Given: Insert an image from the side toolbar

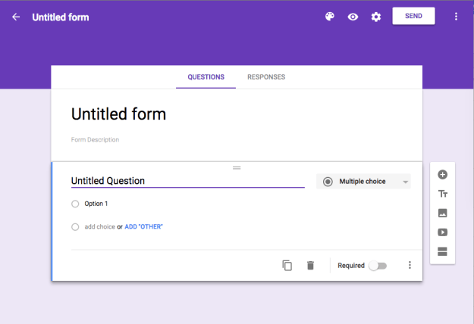Looking at the screenshot, I should [443, 213].
